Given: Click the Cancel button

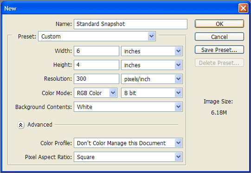Looking at the screenshot, I should pyautogui.click(x=219, y=37).
